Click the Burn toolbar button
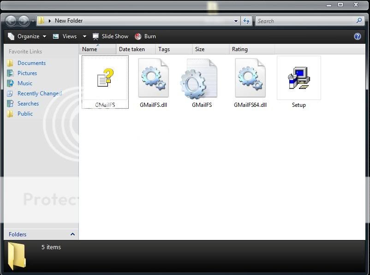The height and width of the screenshot is (275, 370). [x=145, y=36]
